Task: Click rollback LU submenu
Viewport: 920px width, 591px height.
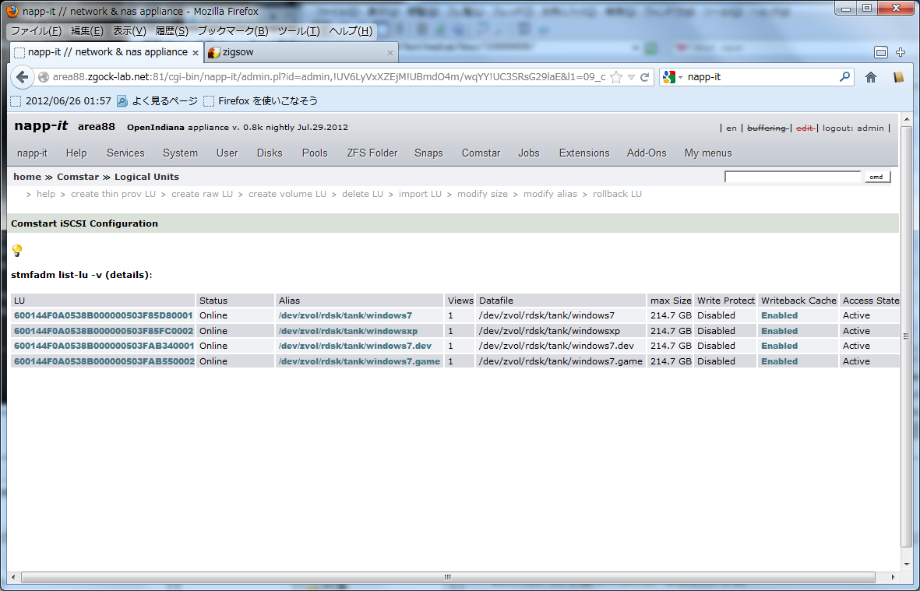Action: point(617,194)
